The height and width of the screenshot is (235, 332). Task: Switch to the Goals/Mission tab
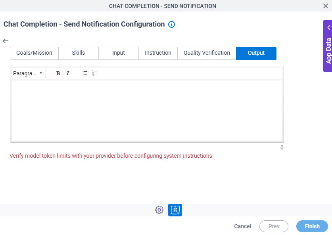click(34, 53)
